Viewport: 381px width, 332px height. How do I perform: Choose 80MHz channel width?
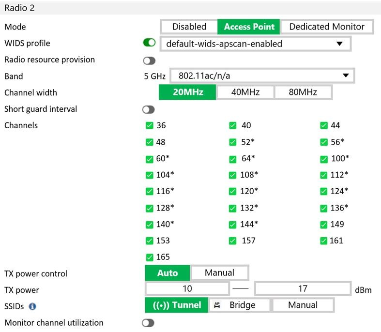[x=303, y=92]
